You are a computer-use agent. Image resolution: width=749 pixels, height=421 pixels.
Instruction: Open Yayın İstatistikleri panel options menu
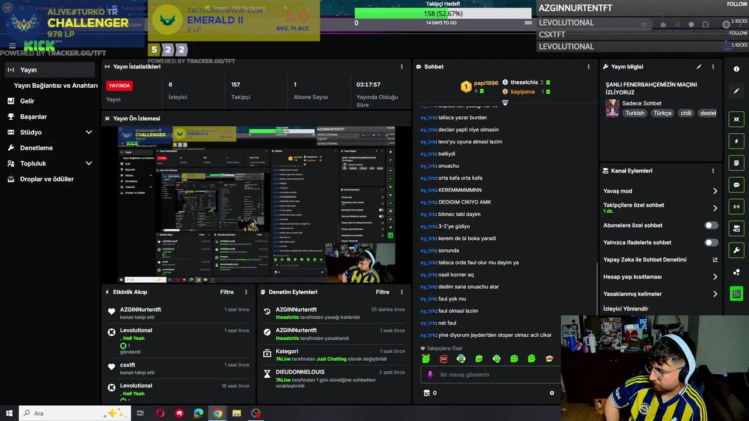pos(401,67)
